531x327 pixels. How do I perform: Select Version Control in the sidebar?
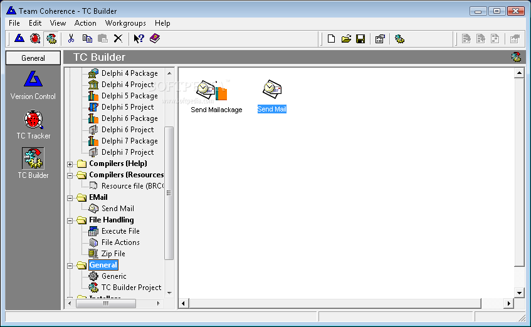[33, 85]
